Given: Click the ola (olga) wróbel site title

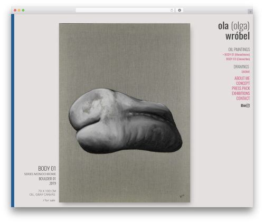Looking at the screenshot, I should 234,31.
